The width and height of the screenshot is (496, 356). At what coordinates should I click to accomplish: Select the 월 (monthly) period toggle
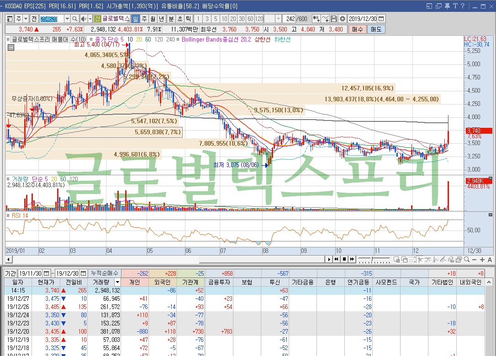[153, 19]
